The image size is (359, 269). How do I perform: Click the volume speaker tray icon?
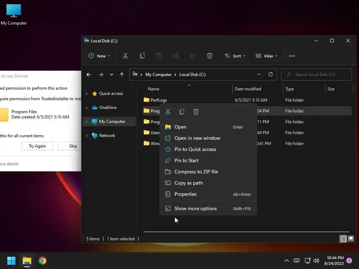[x=316, y=261]
